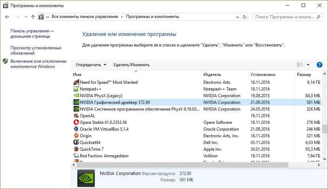Click the NVIDIA PhysX (Legacy) icon
Image resolution: width=328 pixels, height=189 pixels.
[76, 96]
